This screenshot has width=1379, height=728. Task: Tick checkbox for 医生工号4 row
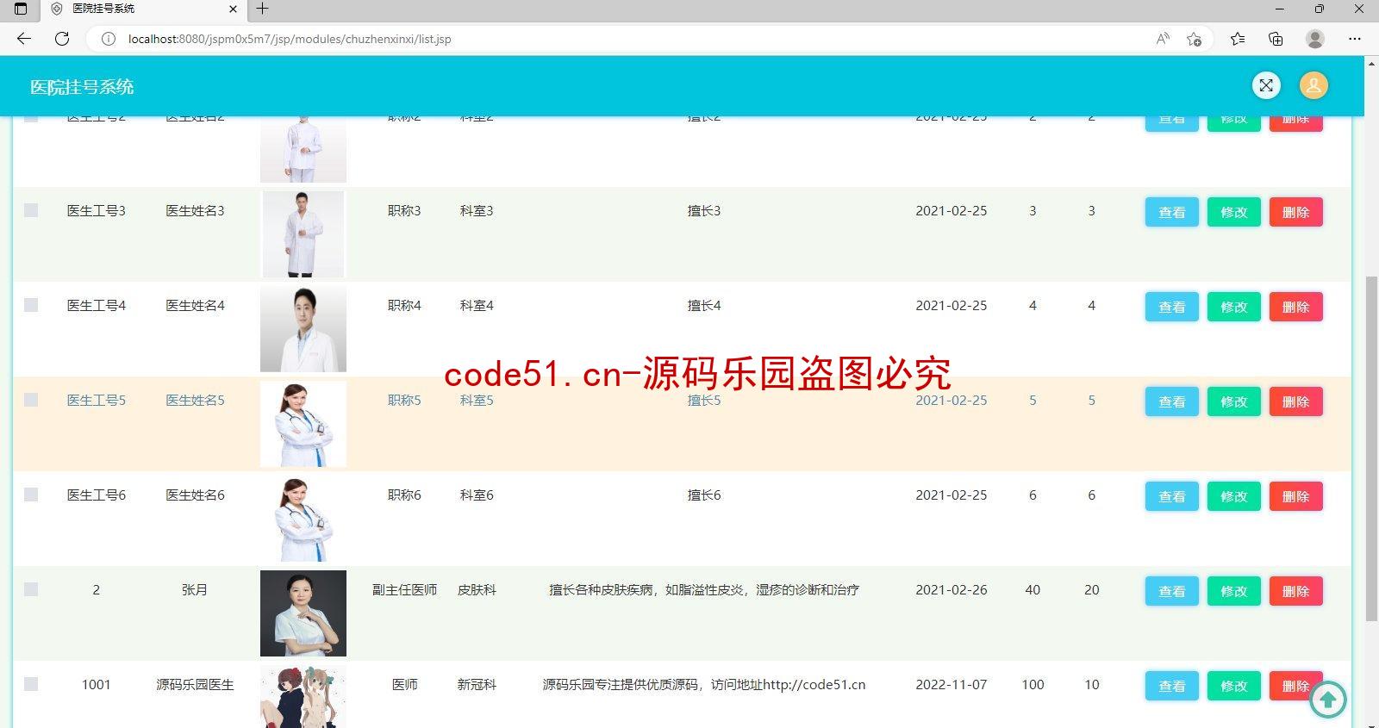pyautogui.click(x=31, y=305)
